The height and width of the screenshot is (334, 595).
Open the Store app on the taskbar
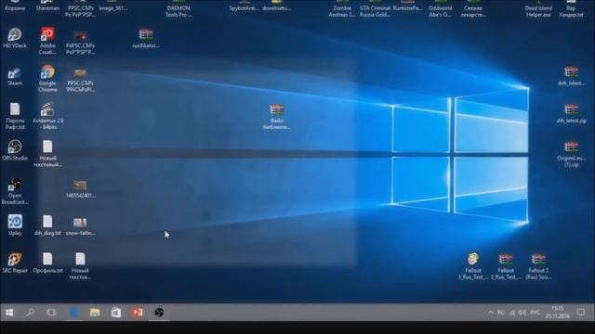(116, 312)
